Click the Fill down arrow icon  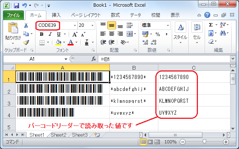pos(211,33)
